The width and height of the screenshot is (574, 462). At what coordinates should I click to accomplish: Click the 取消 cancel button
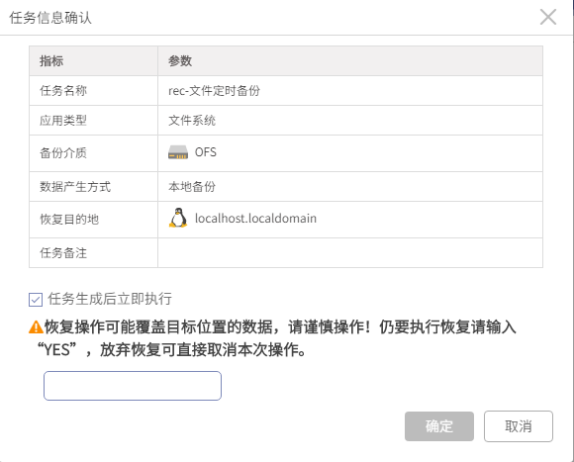(x=519, y=426)
